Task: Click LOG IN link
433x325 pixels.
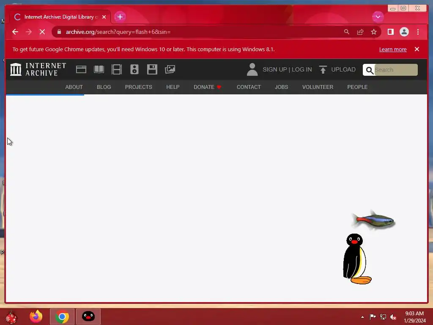Action: coord(301,69)
